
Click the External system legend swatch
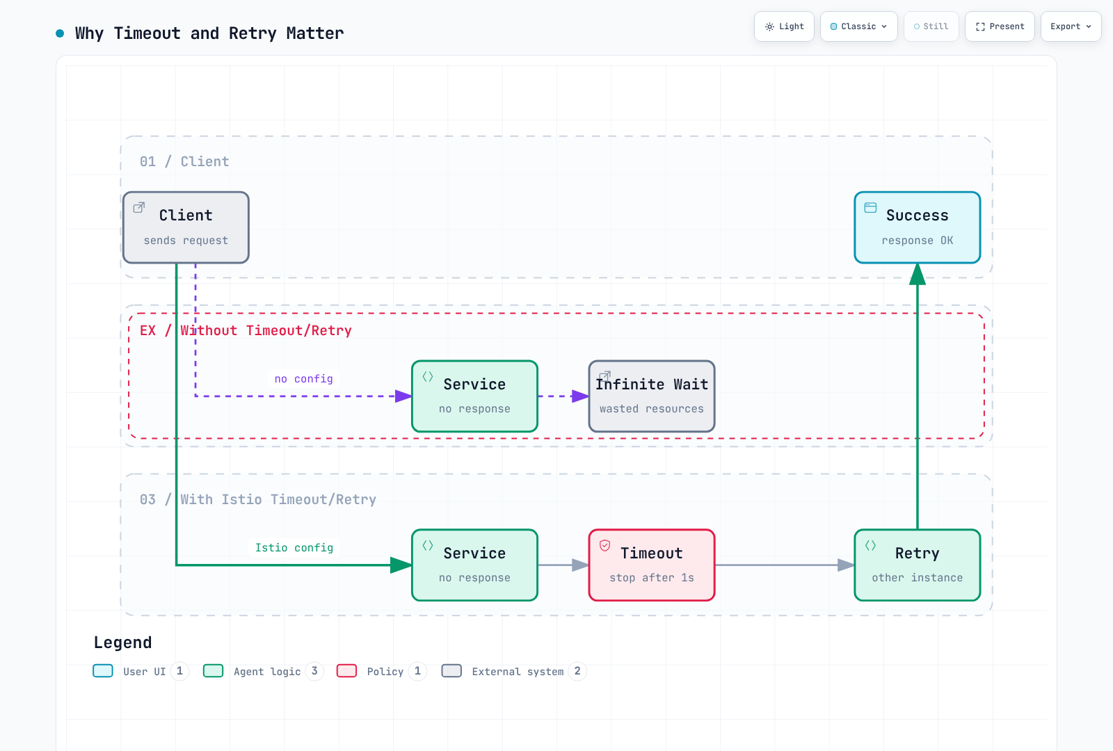pyautogui.click(x=451, y=671)
